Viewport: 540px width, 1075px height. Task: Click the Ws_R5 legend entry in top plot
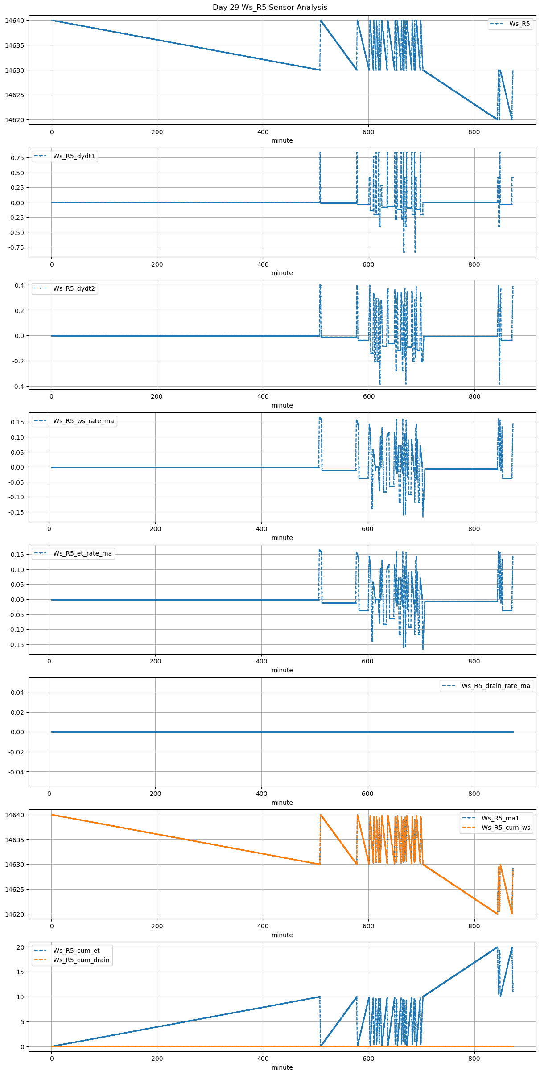[x=519, y=24]
